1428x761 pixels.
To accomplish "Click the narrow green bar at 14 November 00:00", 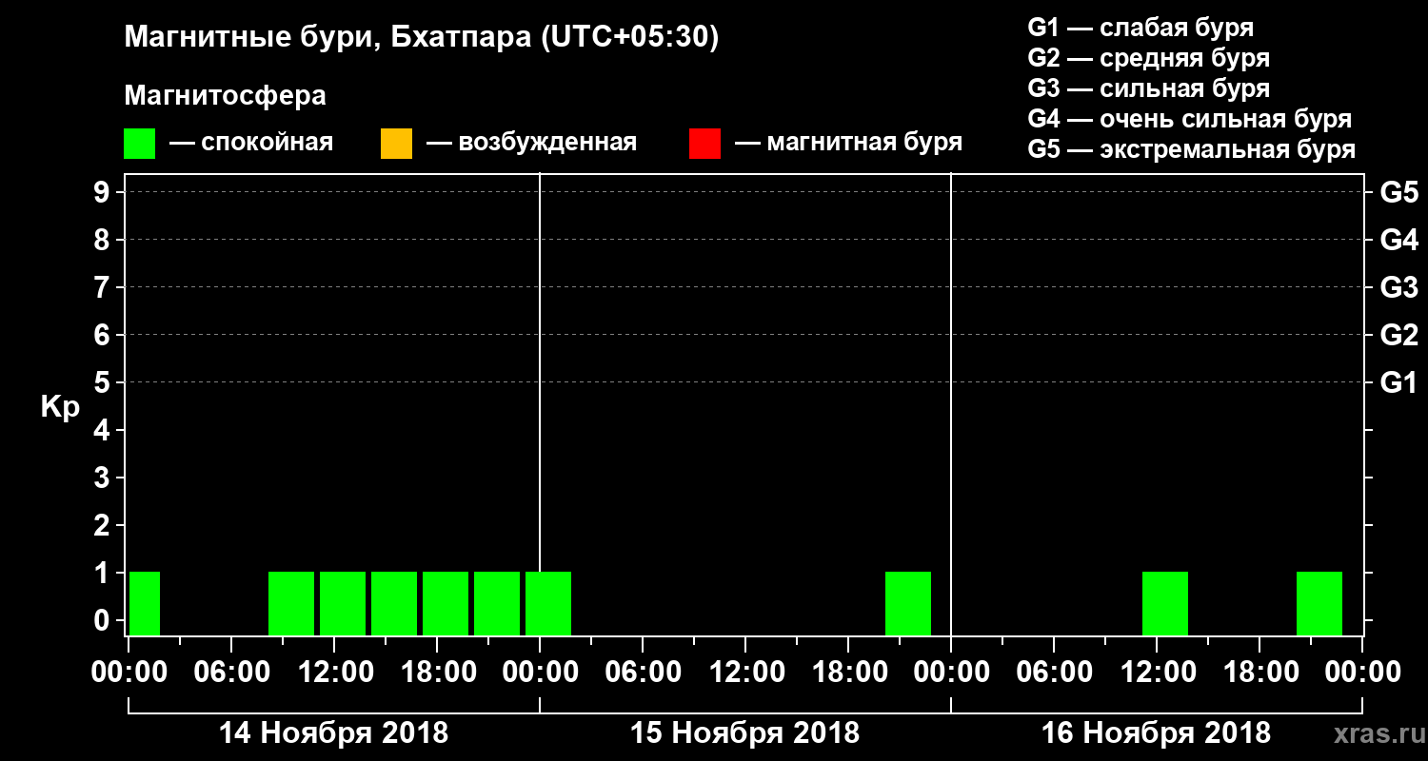I will tap(145, 603).
